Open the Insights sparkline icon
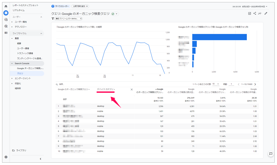Viewport: 277px width, 165px height. coord(260,14)
